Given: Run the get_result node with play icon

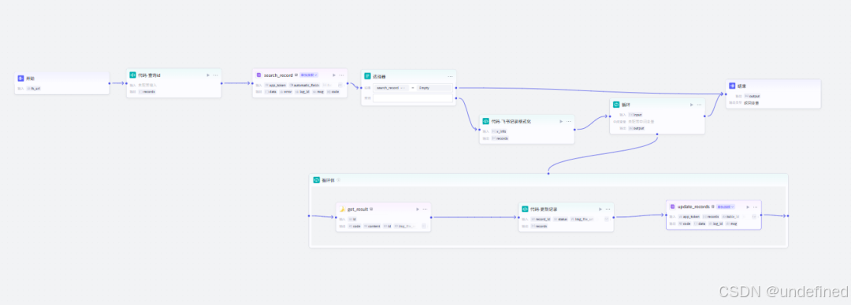Looking at the screenshot, I should [418, 209].
